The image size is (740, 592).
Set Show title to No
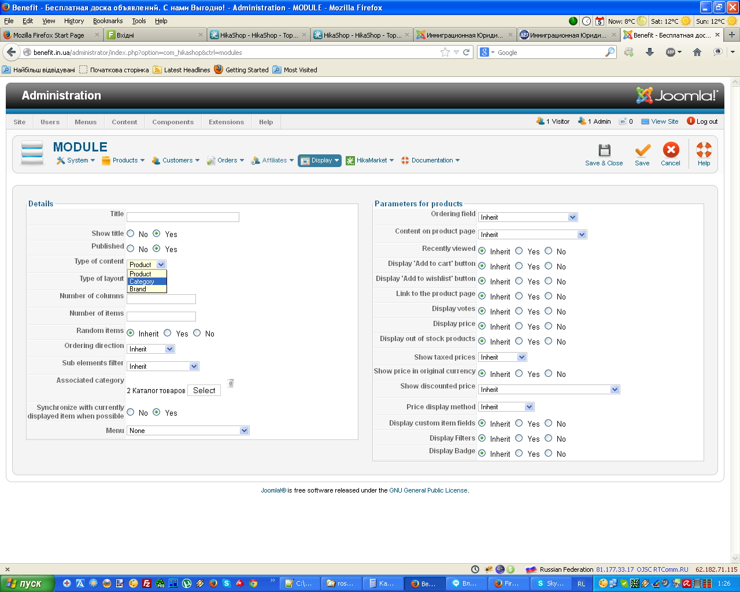pyautogui.click(x=131, y=234)
